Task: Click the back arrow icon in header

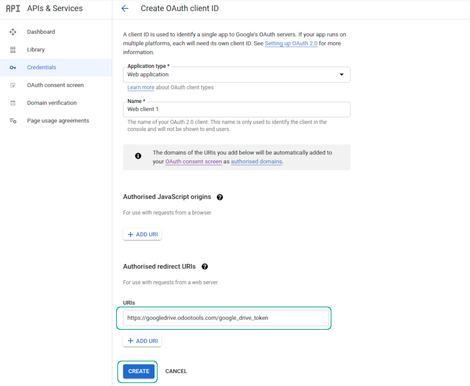Action: click(125, 9)
